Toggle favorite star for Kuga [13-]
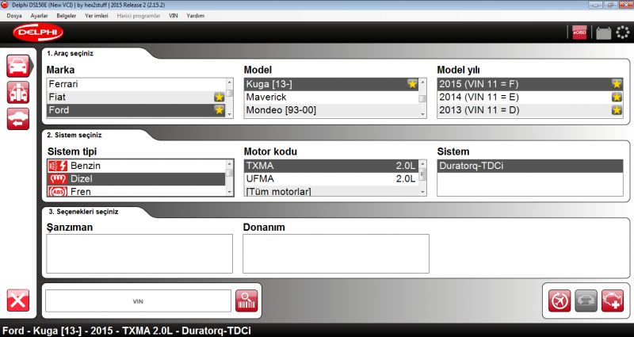Viewport: 634px width, 337px height. [412, 84]
